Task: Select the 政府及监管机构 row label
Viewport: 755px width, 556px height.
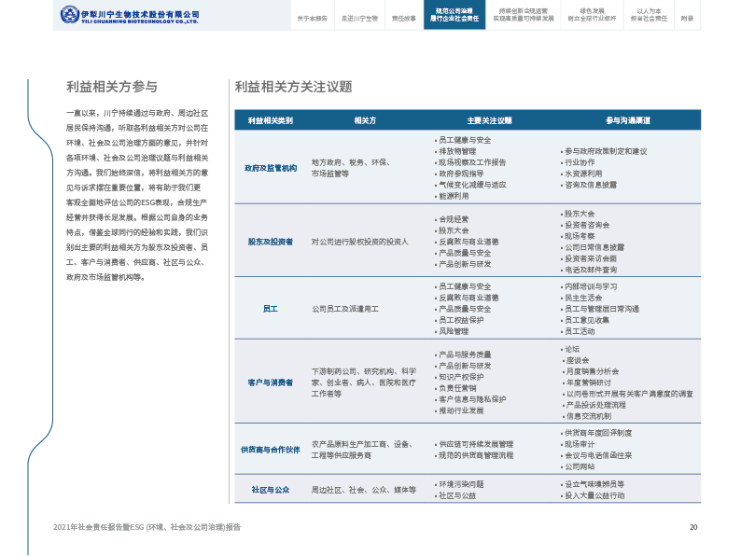Action: pyautogui.click(x=270, y=169)
